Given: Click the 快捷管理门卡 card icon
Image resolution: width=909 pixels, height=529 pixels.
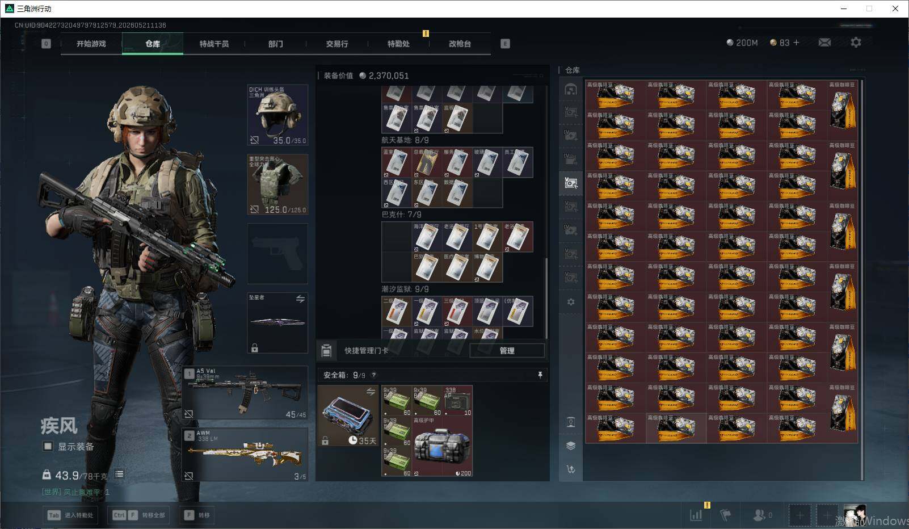Looking at the screenshot, I should tap(326, 351).
